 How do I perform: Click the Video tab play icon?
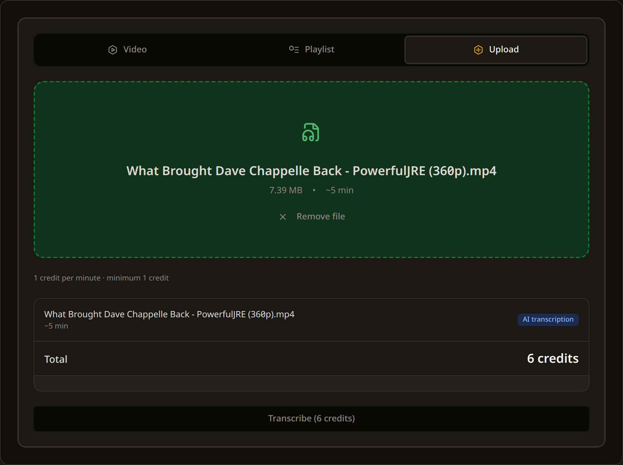click(x=113, y=50)
